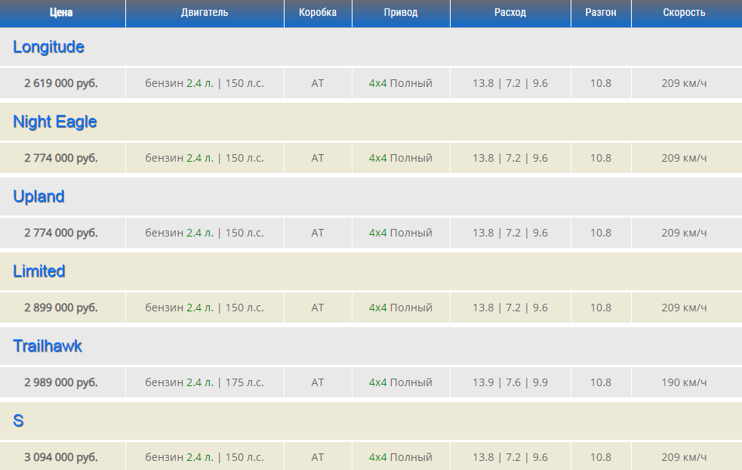
Task: Click the Limited gearbox value AT
Action: tap(318, 308)
